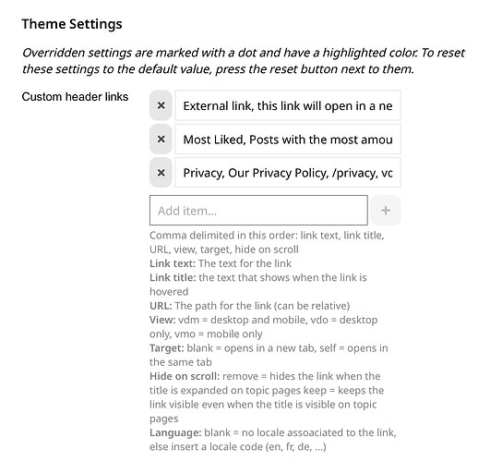Select the External link entry text
This screenshot has height=462, width=478.
[x=288, y=105]
